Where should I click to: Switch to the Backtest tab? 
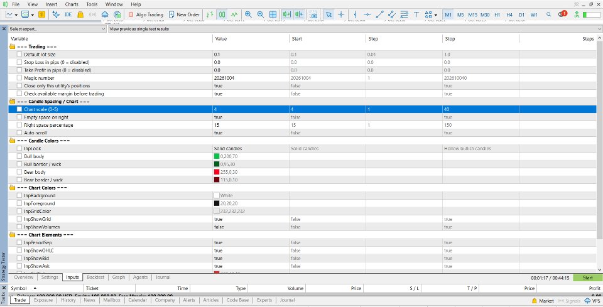coord(95,277)
